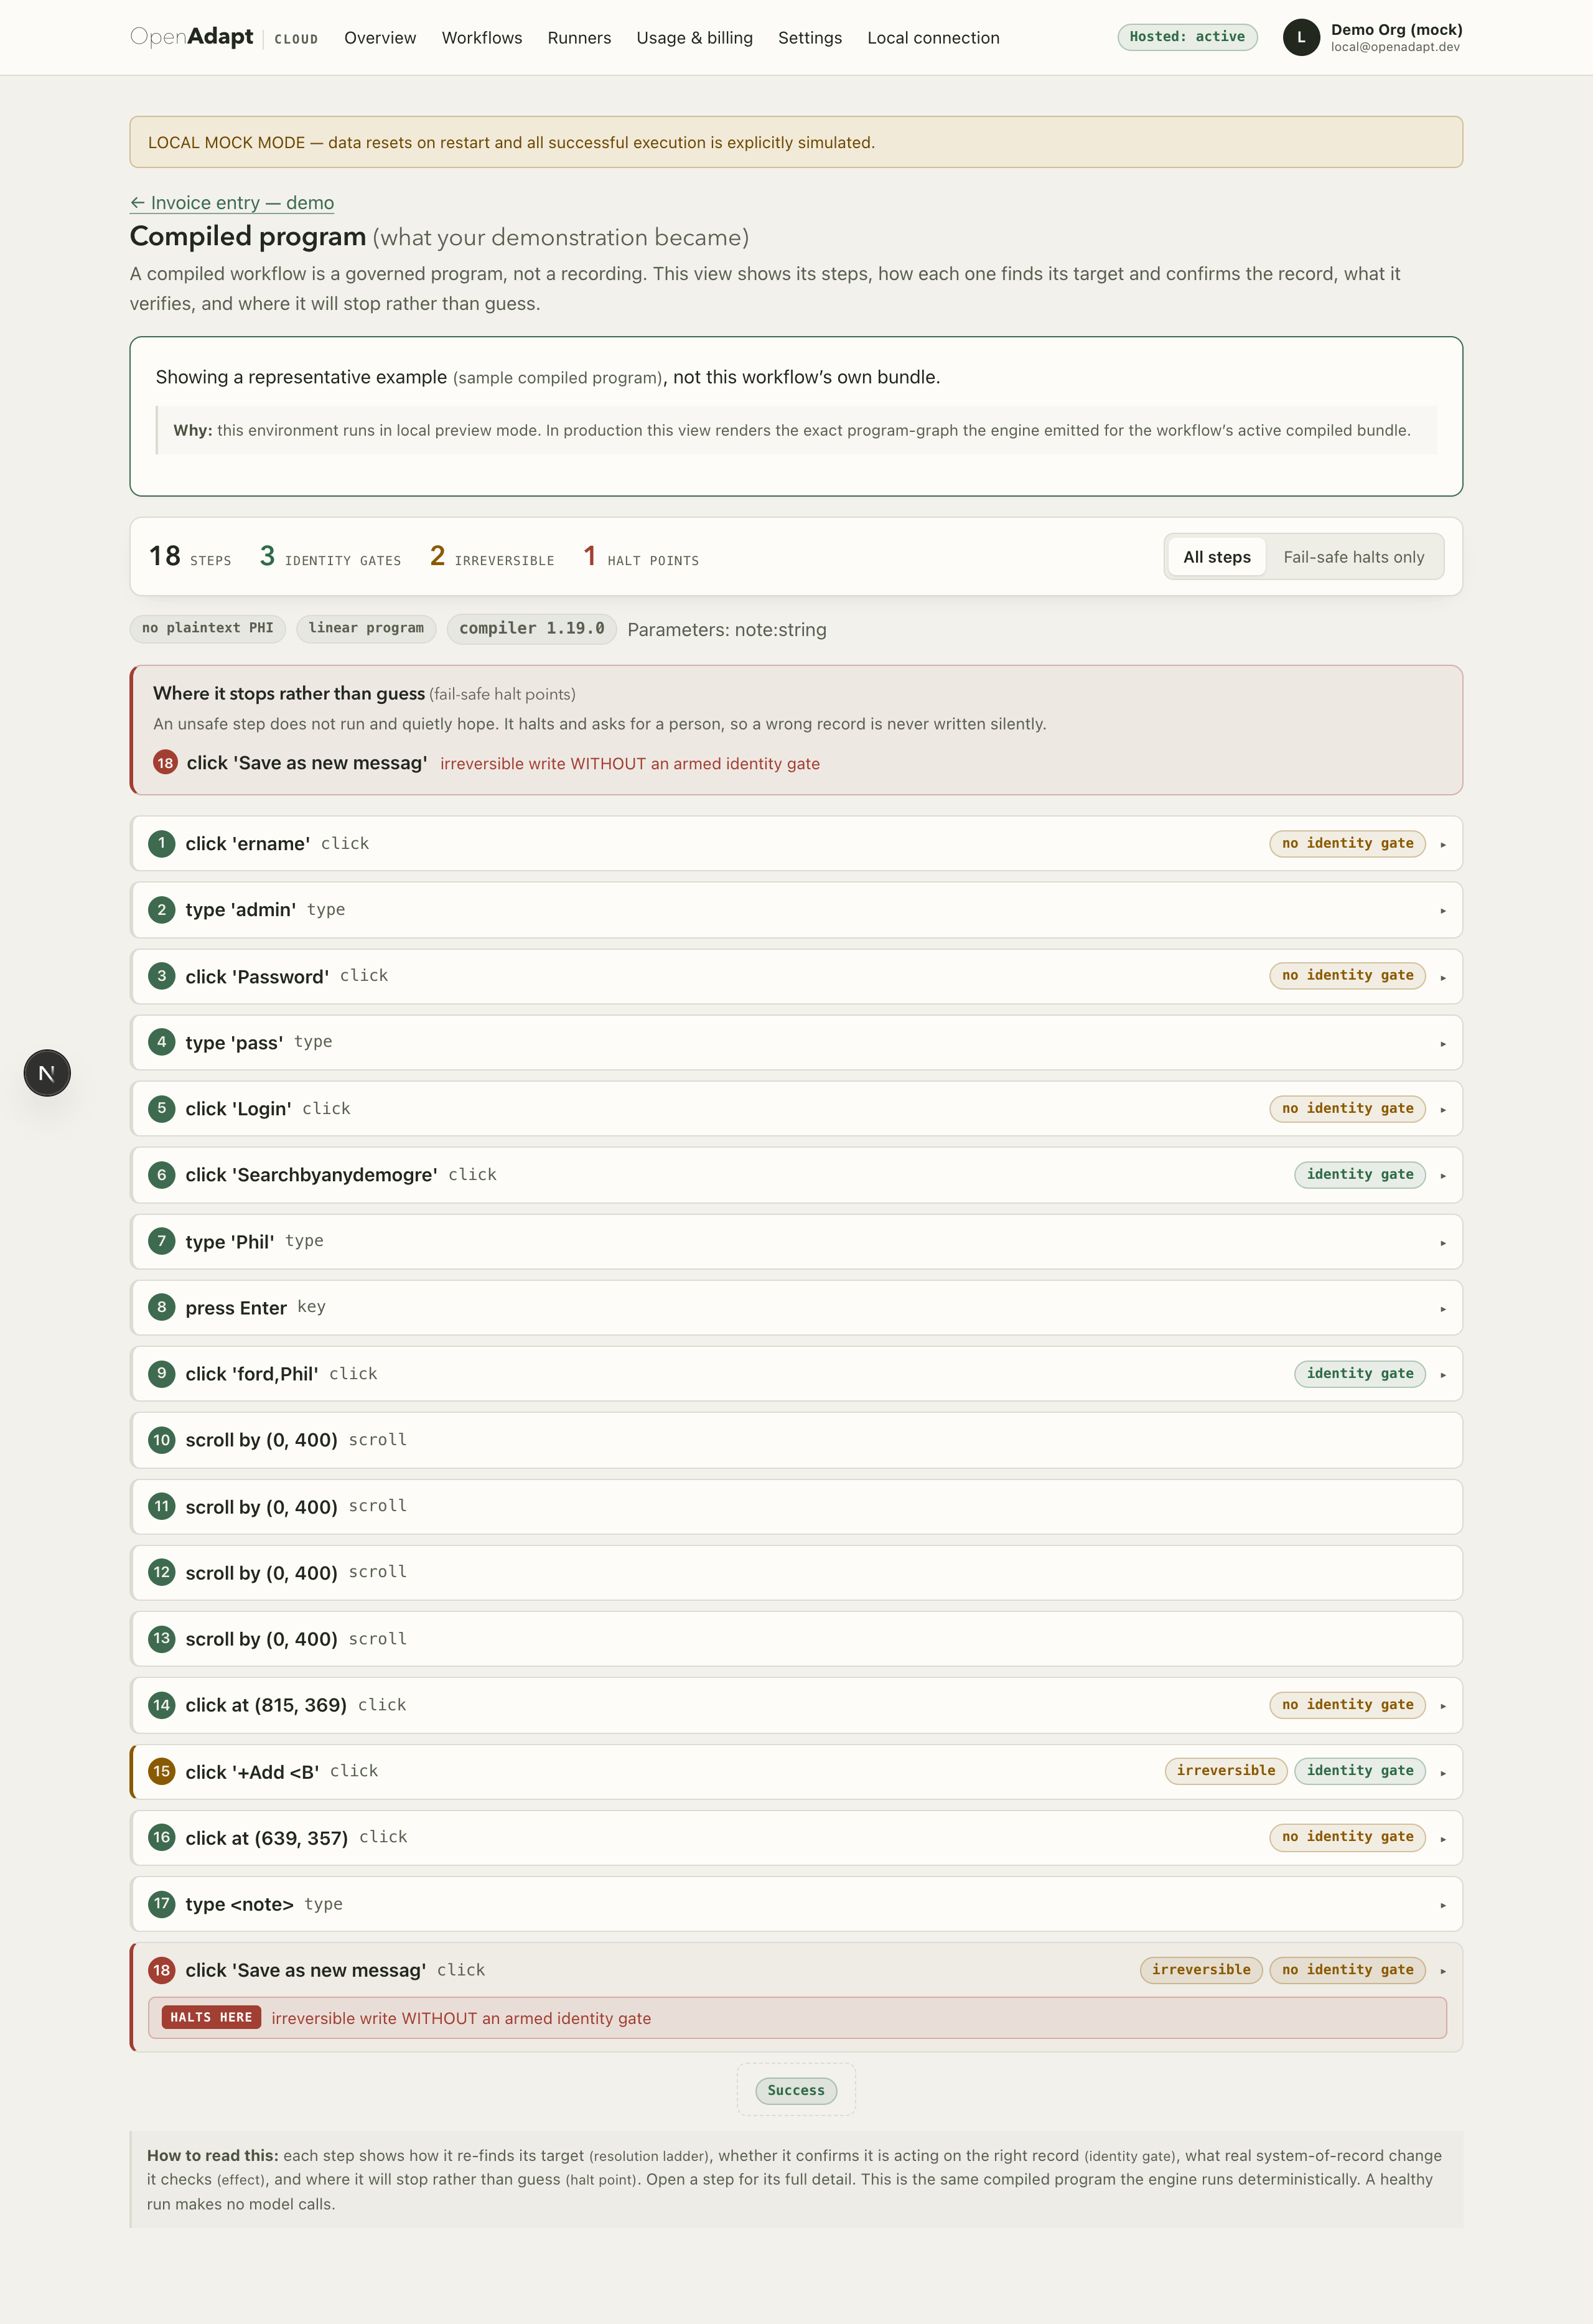Image resolution: width=1593 pixels, height=2324 pixels.
Task: Expand step 4 type 'pass'
Action: [797, 1042]
